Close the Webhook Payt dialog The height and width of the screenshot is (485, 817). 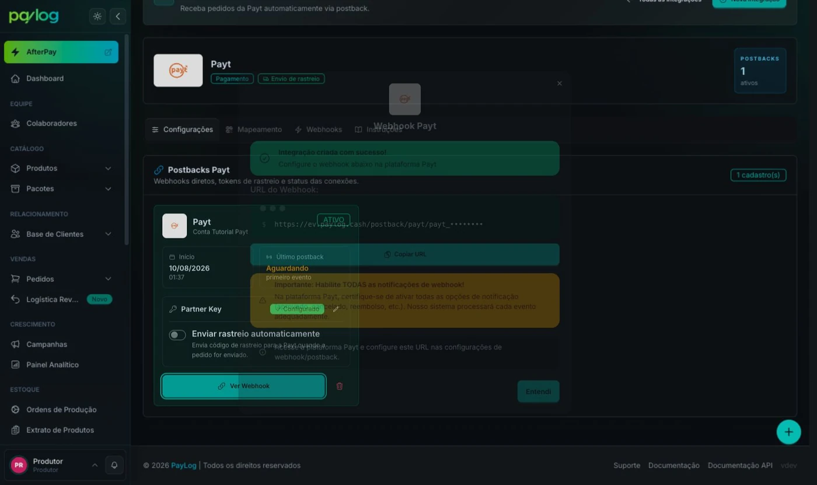(560, 83)
